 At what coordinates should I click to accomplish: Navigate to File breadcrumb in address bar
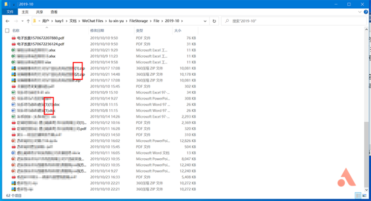pos(157,21)
